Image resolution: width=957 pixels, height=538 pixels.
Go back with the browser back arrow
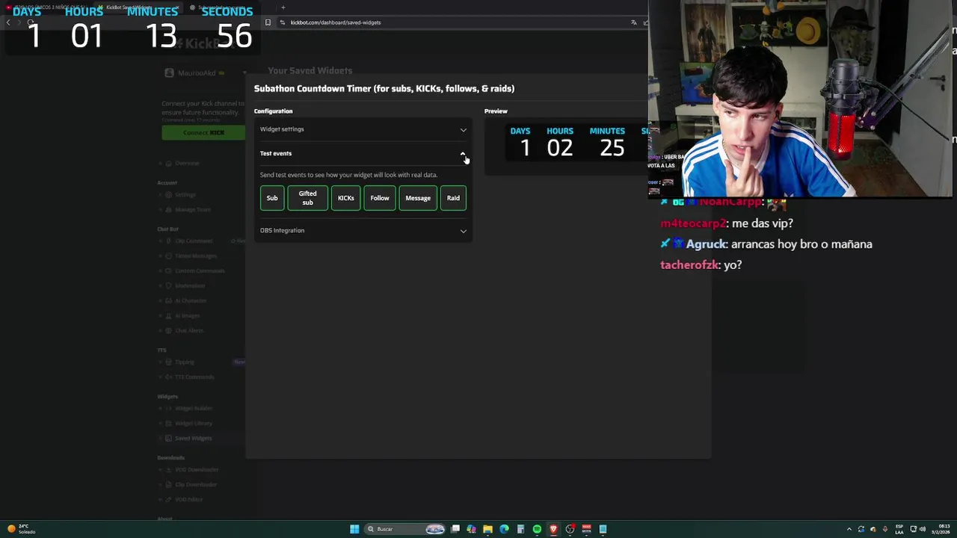[x=8, y=22]
